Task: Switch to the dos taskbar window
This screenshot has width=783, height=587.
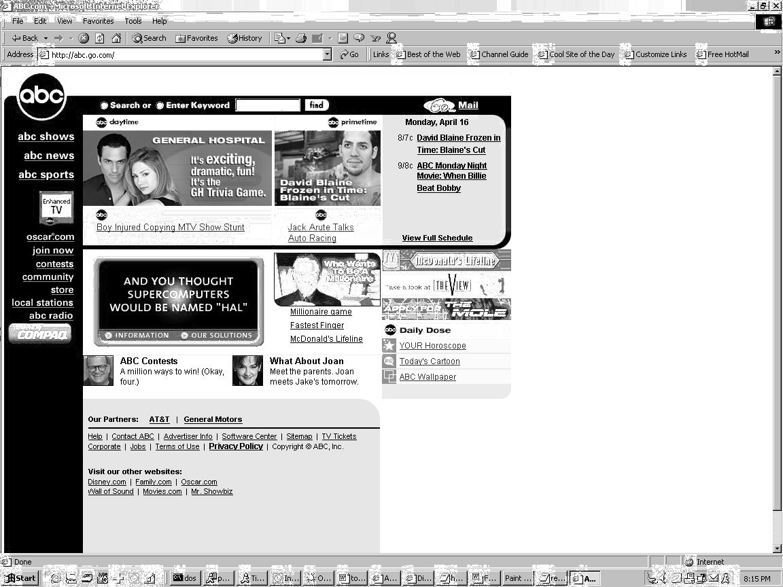Action: (x=184, y=578)
